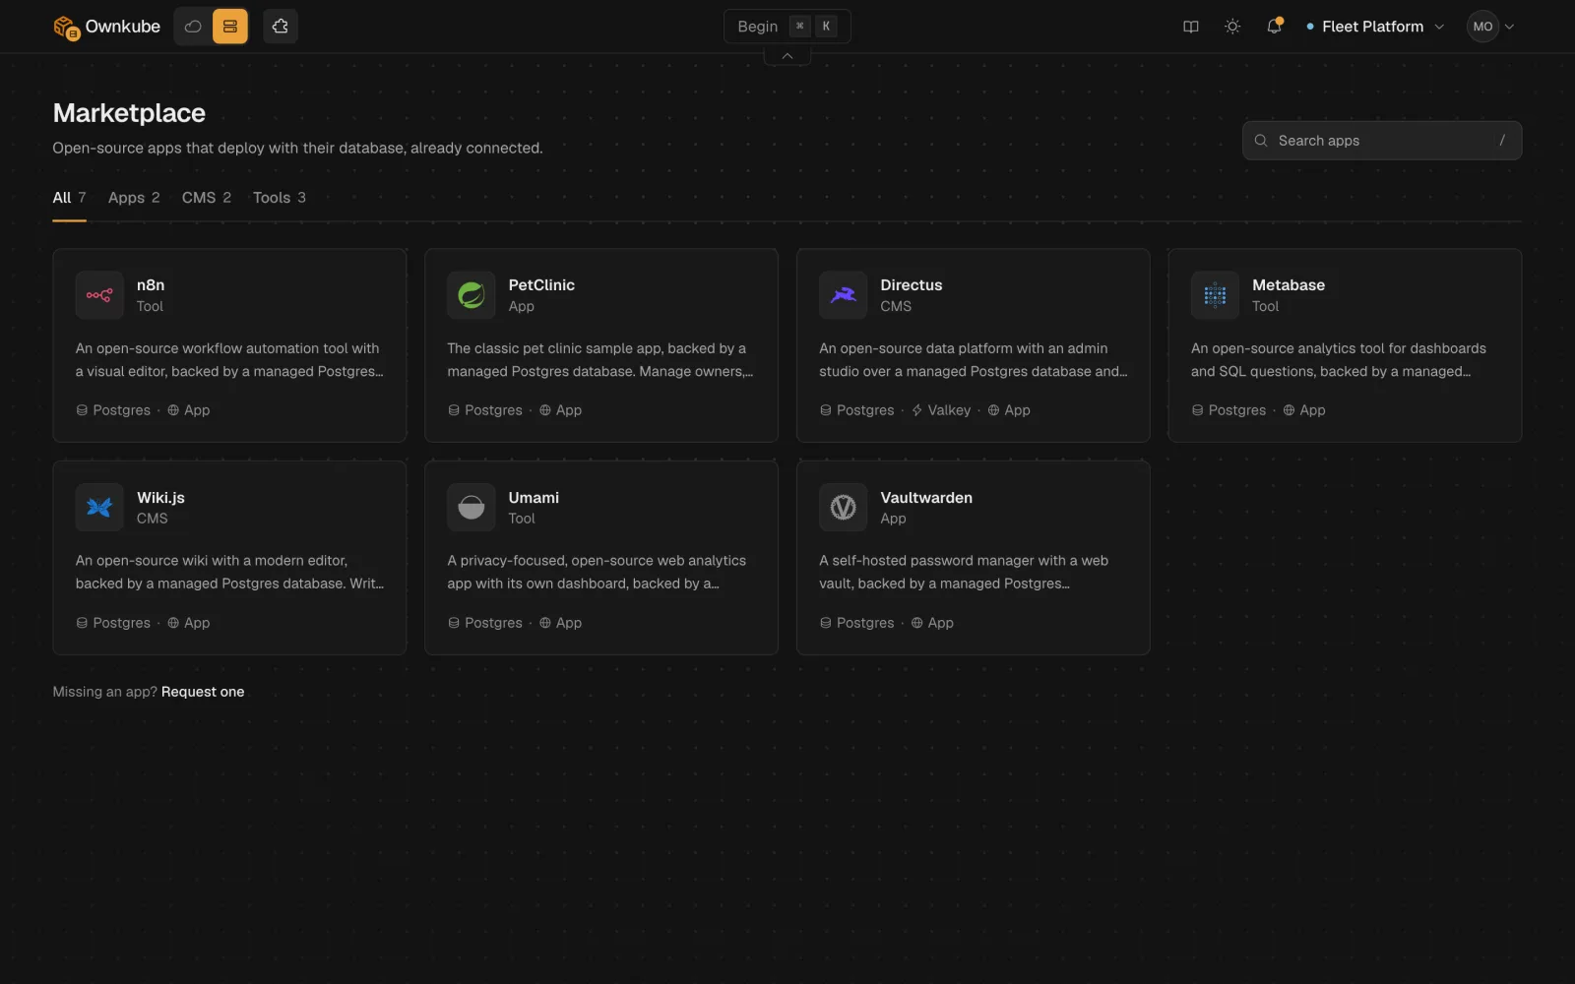This screenshot has width=1575, height=984.
Task: Open the Directus card title
Action: pos(912,285)
